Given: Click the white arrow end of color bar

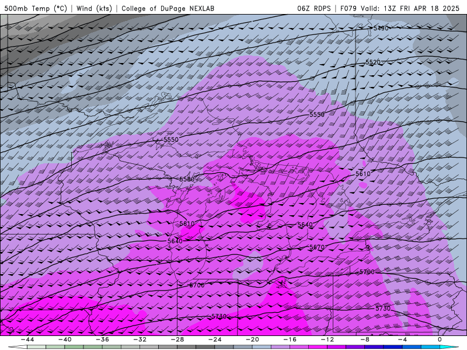Looking at the screenshot, I should (x=18, y=347).
